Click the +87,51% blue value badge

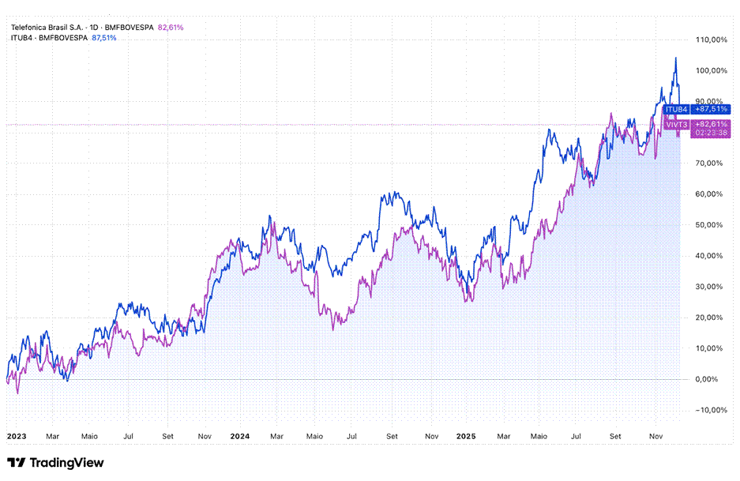coord(711,109)
